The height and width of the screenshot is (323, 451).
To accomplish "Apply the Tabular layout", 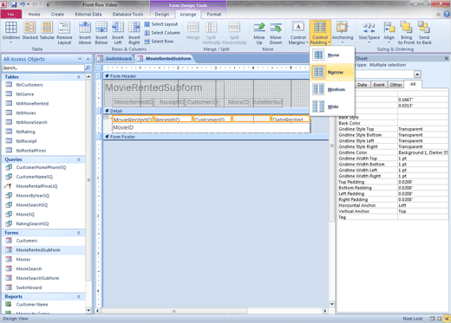I will click(x=47, y=30).
